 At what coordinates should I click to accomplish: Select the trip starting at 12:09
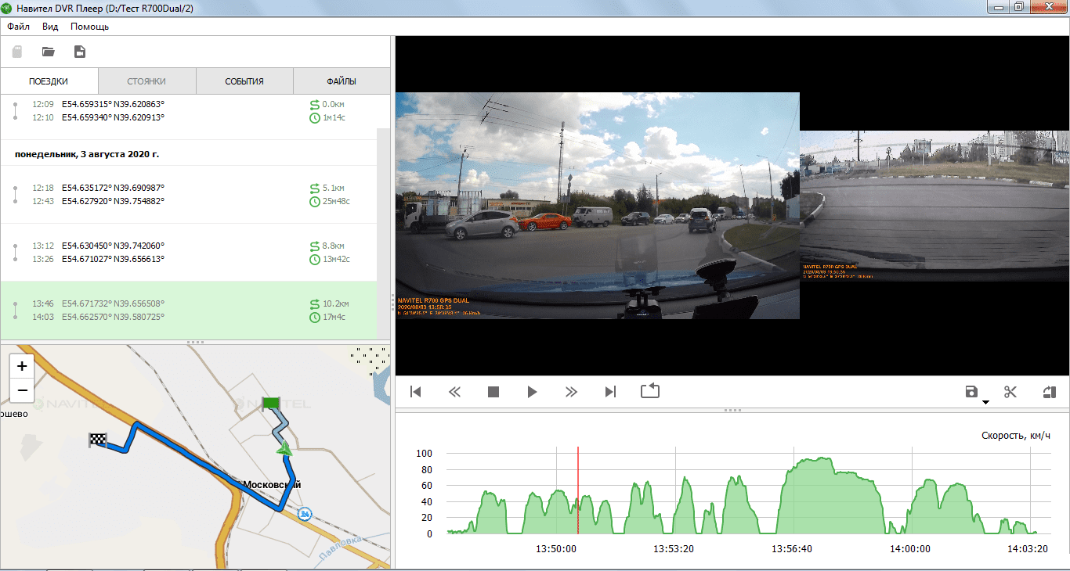(x=188, y=111)
